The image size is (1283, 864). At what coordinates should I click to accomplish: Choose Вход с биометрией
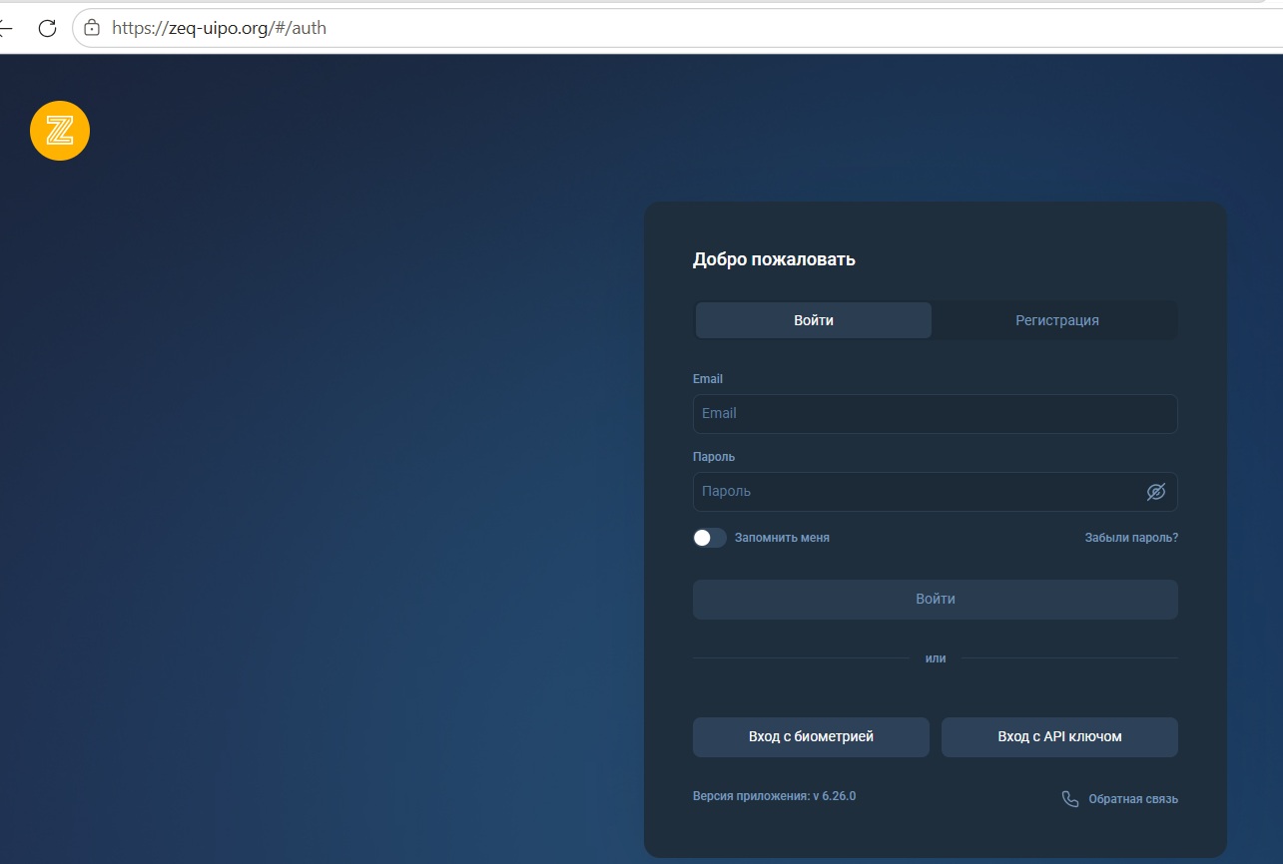pos(811,737)
